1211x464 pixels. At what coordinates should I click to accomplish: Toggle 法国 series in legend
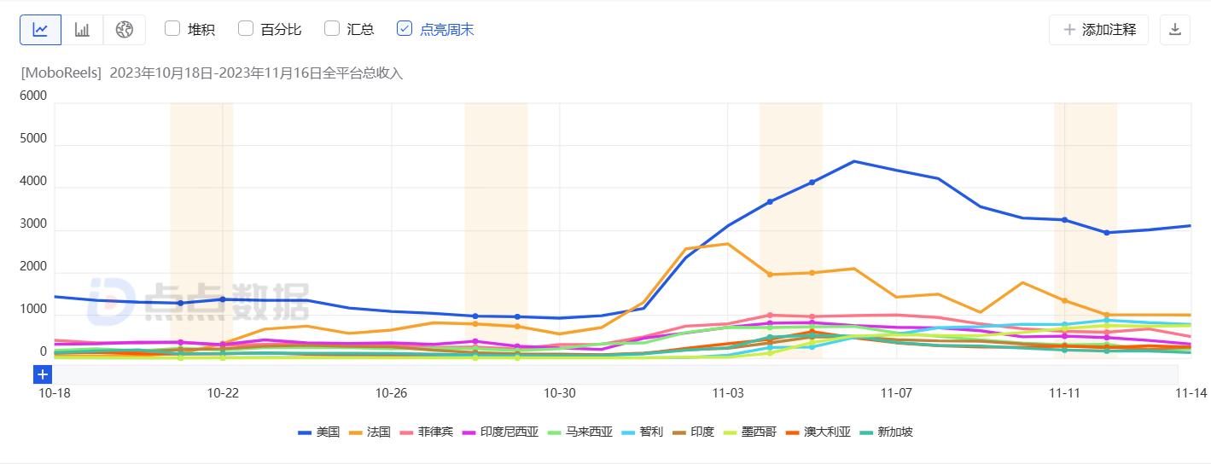(370, 432)
